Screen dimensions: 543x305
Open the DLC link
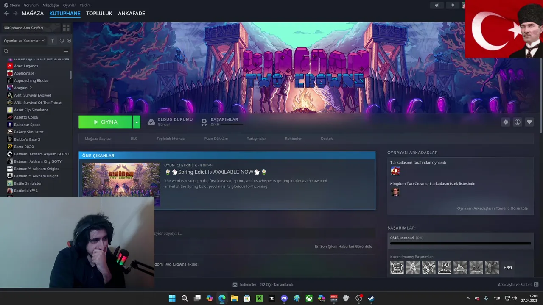(134, 139)
